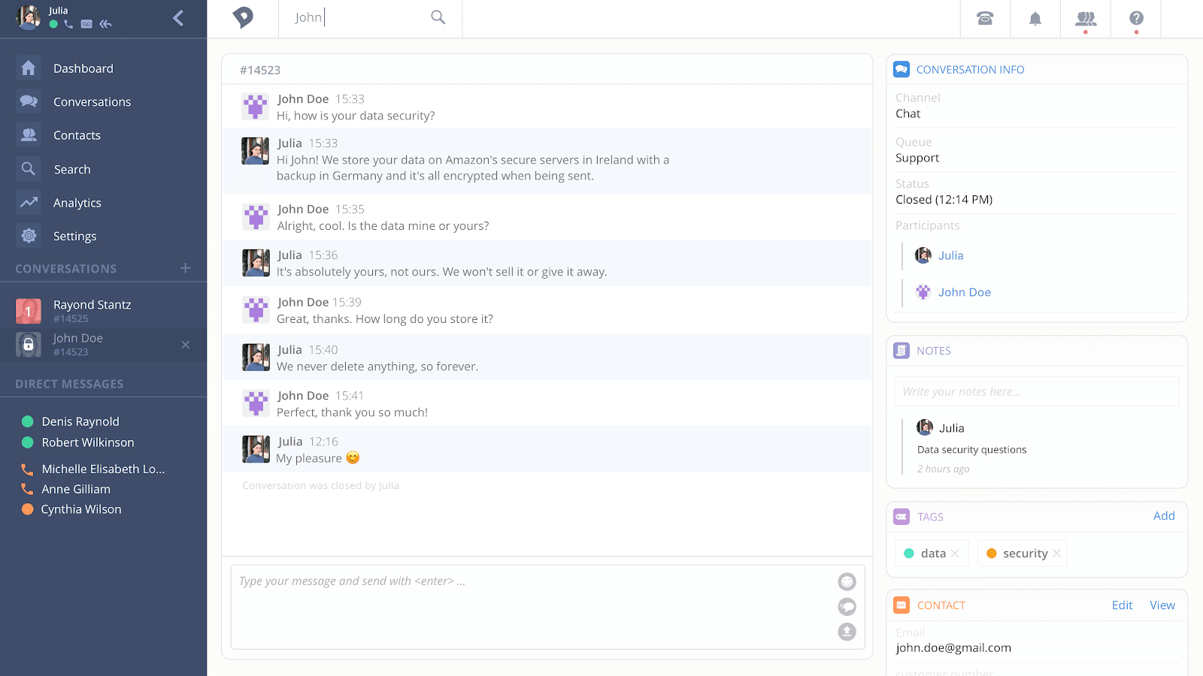Collapse the left sidebar with chevron
This screenshot has height=676, width=1203.
(178, 18)
